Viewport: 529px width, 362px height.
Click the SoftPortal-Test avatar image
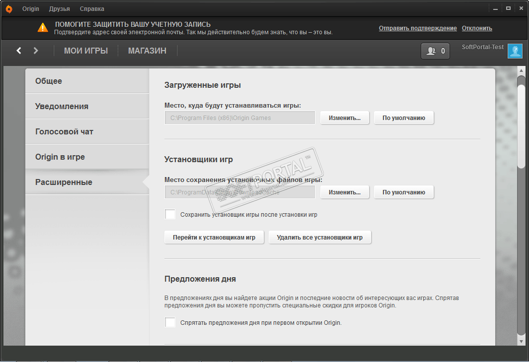[x=515, y=51]
